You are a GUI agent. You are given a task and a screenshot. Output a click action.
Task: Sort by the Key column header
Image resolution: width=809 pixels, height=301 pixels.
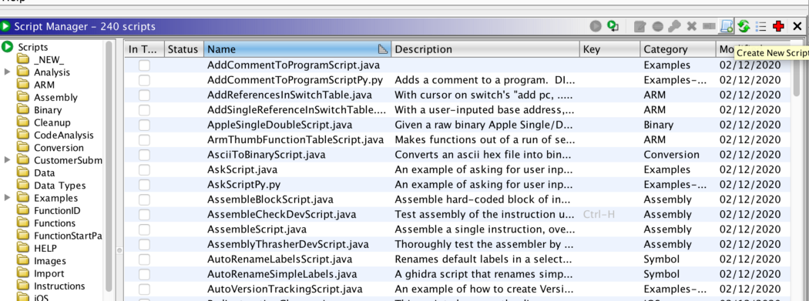(x=610, y=49)
